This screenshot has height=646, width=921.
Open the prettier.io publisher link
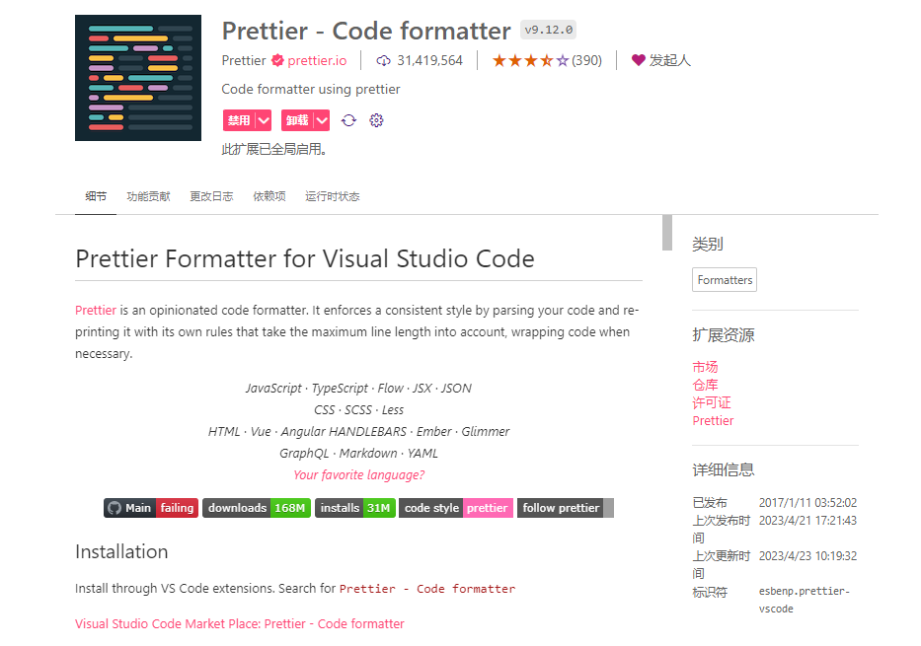(x=317, y=61)
